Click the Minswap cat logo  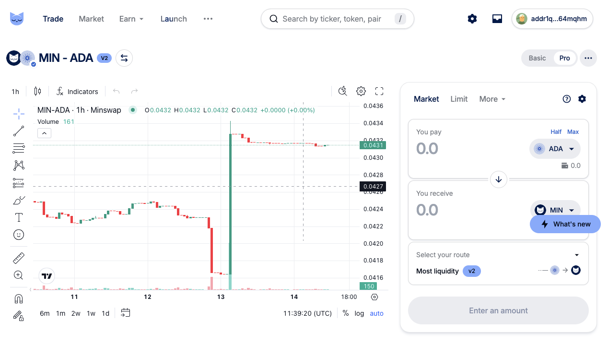(x=17, y=19)
